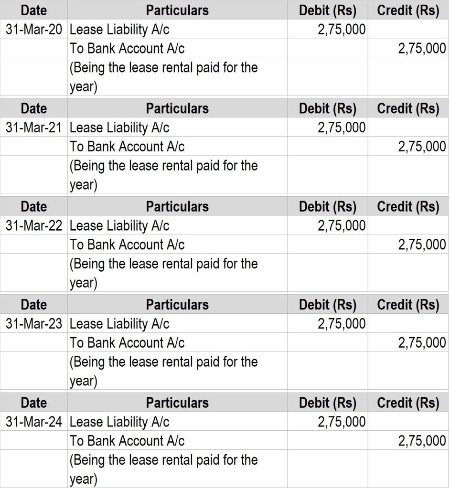Click the 31-Mar-22 date cell
Screen dimensions: 450x489
[34, 225]
